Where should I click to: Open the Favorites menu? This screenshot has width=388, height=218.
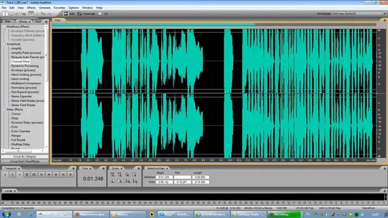(59, 8)
